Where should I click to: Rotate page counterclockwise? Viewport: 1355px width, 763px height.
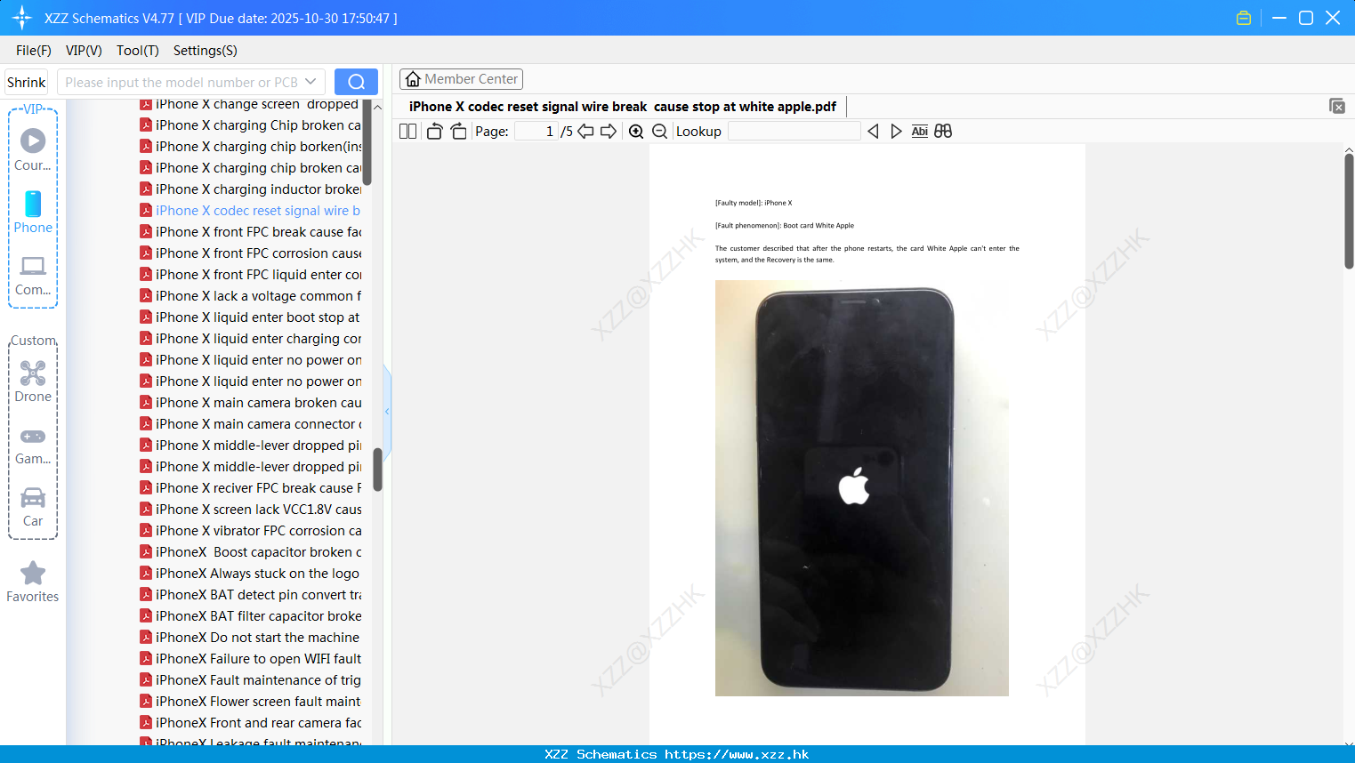pyautogui.click(x=434, y=132)
